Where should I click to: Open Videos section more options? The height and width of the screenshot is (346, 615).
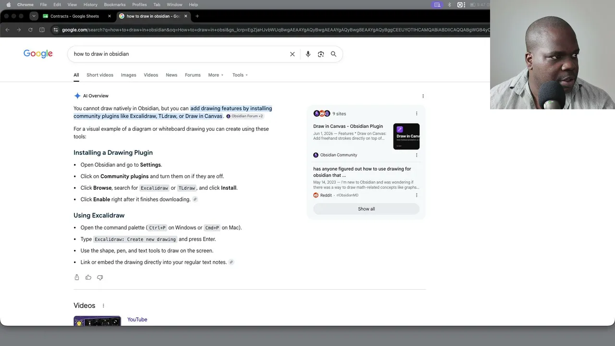(103, 306)
